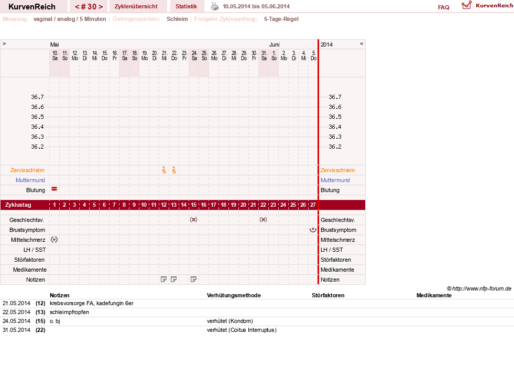Open the FAQ link
Viewport: 514px width, 368px height.
[443, 7]
